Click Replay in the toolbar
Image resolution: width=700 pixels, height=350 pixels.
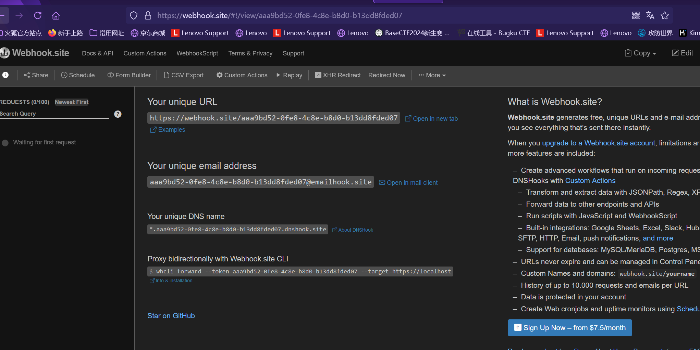pos(289,75)
